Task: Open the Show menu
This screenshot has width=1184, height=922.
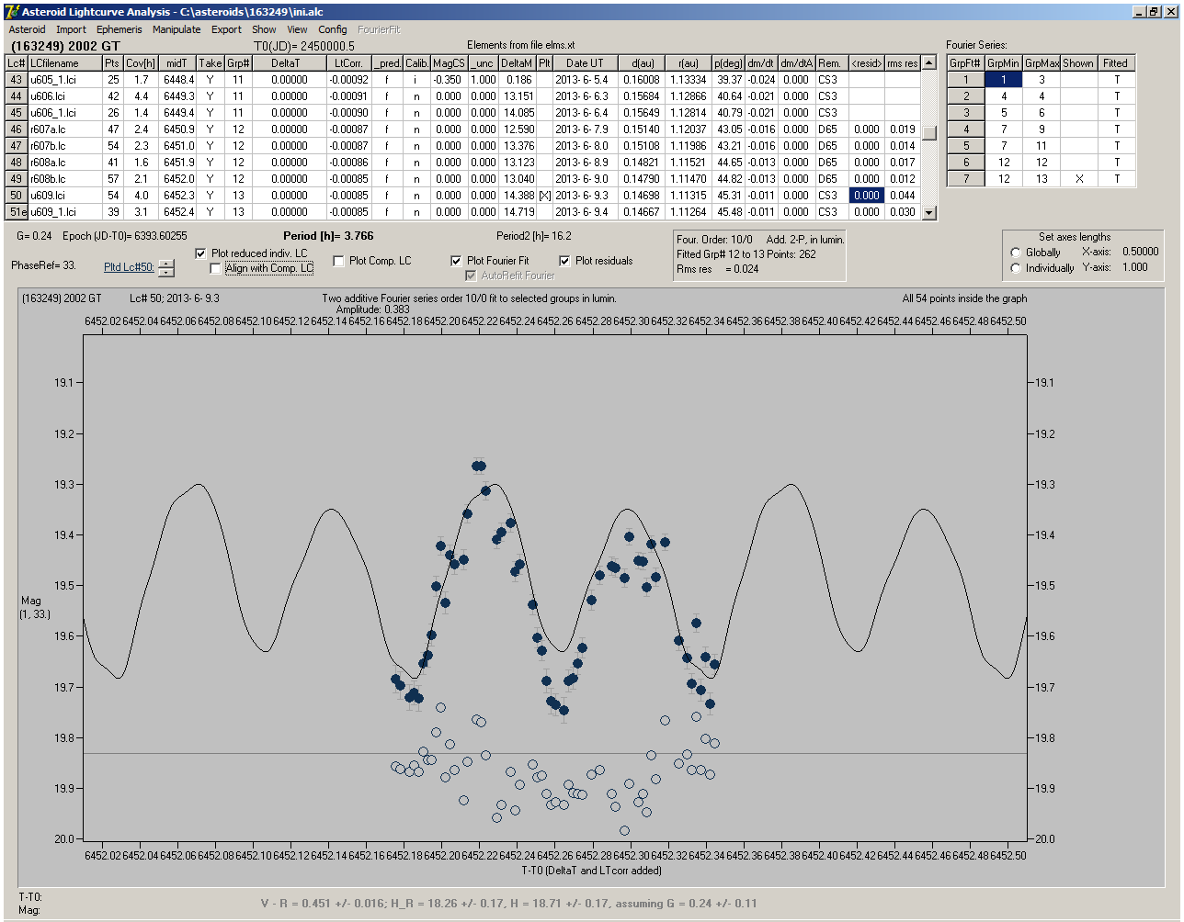Action: [x=264, y=29]
